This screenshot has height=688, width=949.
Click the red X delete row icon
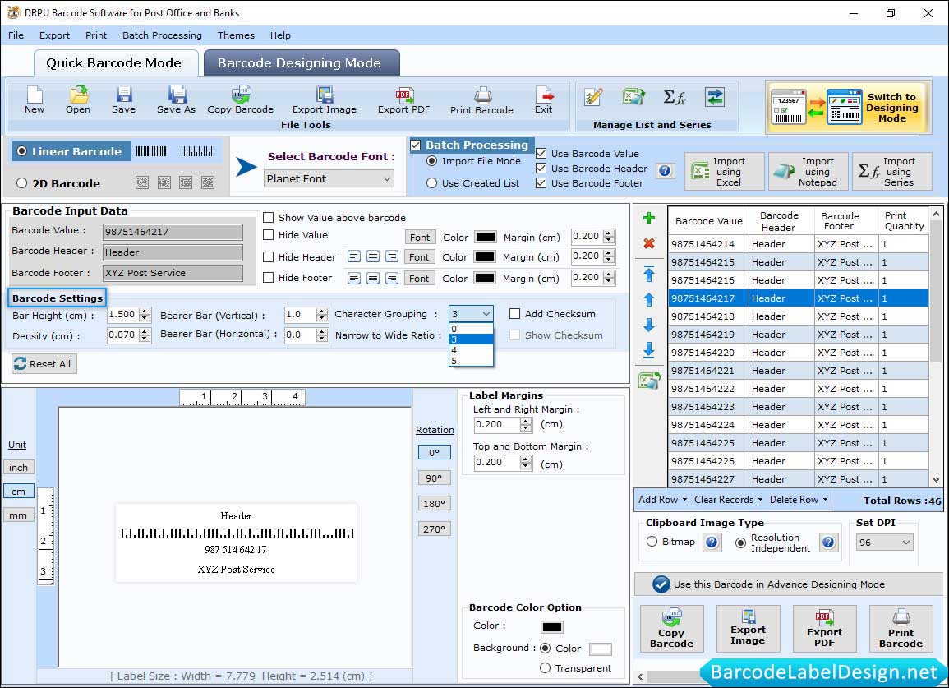649,243
